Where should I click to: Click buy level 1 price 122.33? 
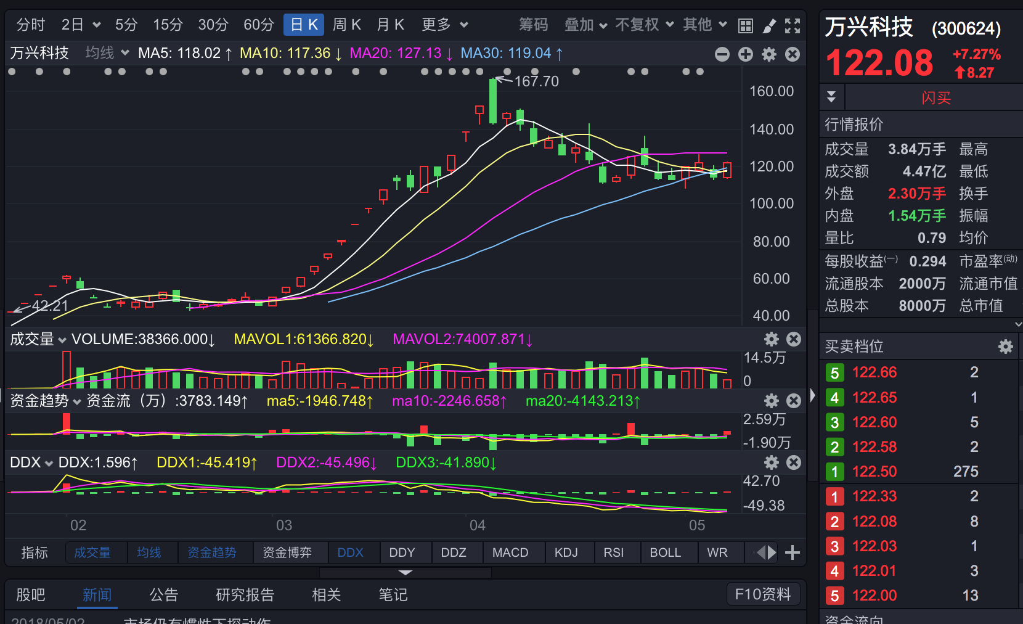[874, 496]
